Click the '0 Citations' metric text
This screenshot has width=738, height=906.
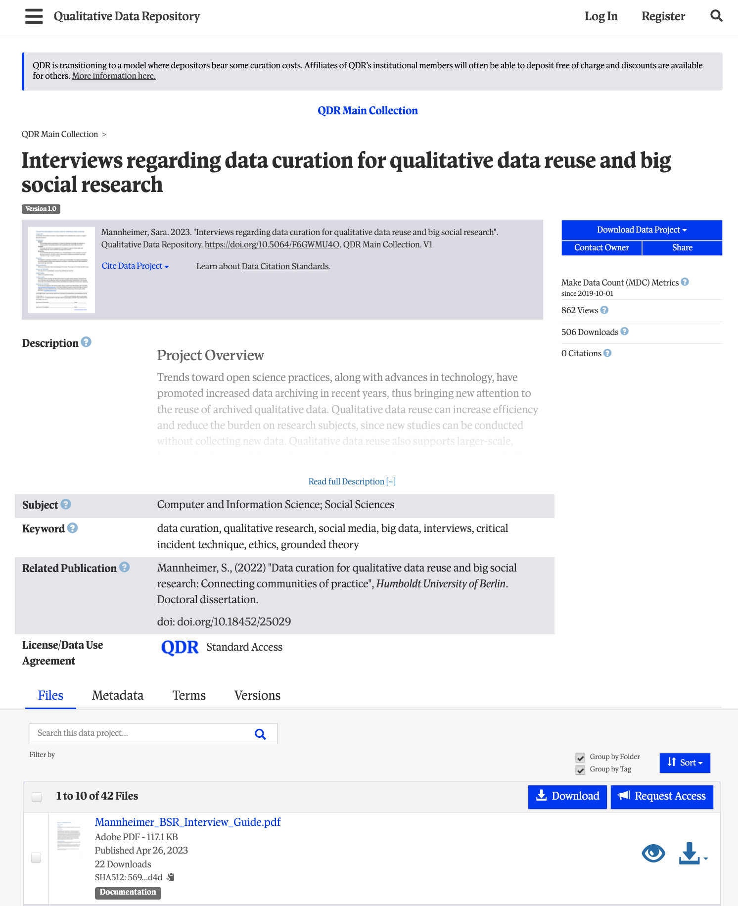581,353
